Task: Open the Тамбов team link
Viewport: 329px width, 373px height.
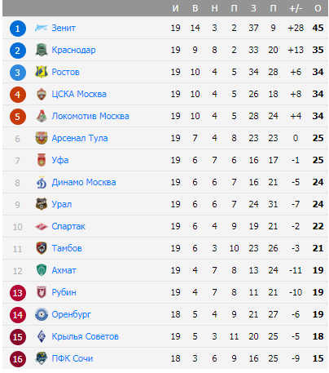Action: [67, 248]
